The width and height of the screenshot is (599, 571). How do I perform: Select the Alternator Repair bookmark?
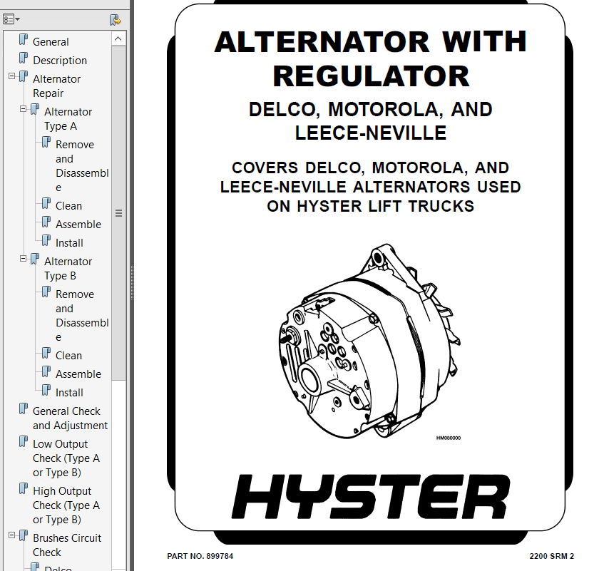point(56,86)
